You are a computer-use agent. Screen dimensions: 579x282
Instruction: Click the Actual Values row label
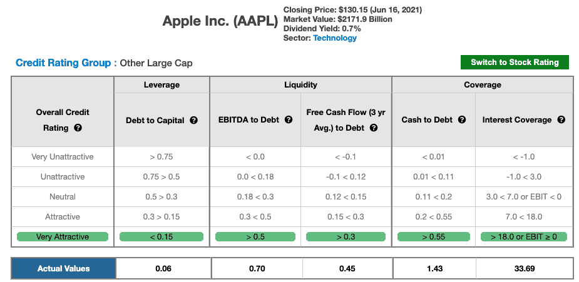click(x=63, y=268)
